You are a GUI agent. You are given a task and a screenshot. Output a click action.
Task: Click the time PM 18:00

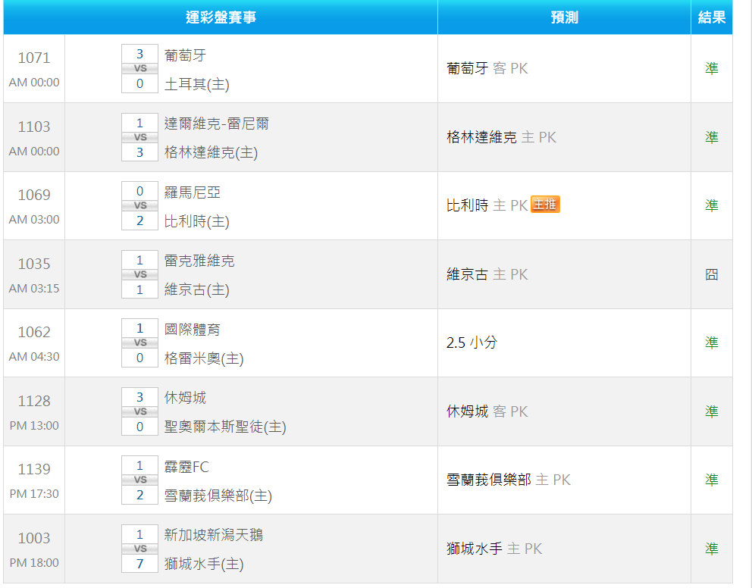pos(34,563)
